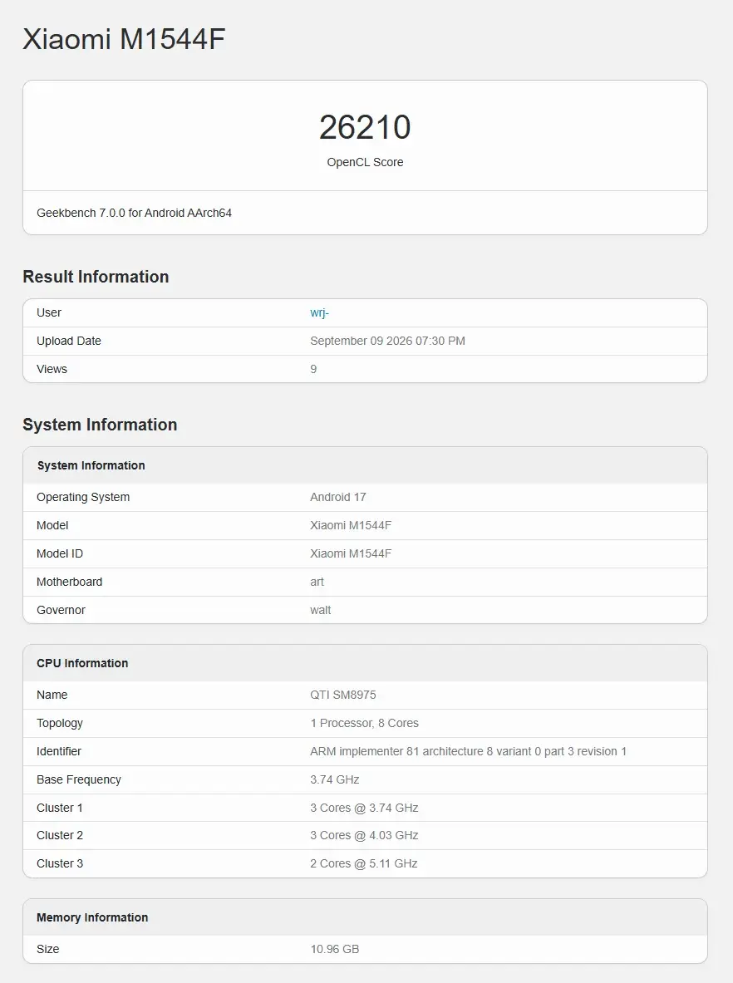Select the User row label
The image size is (733, 983).
pyautogui.click(x=49, y=312)
